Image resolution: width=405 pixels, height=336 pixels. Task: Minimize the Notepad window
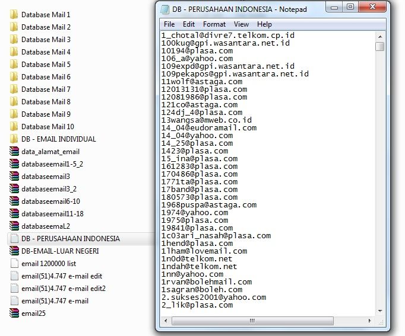point(334,7)
